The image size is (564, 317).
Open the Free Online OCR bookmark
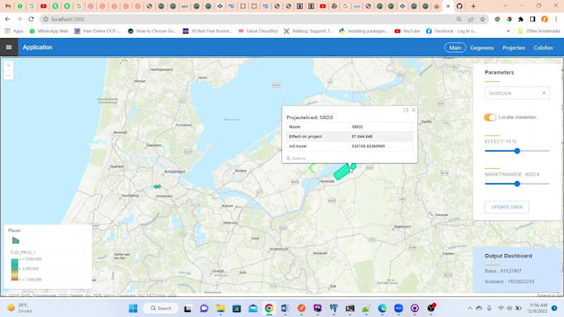[98, 31]
